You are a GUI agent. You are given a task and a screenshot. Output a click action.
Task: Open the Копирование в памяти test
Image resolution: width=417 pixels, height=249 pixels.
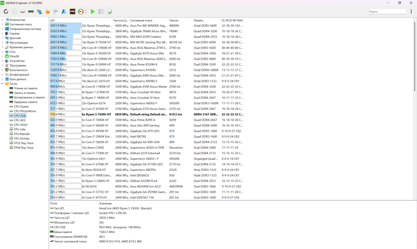[x=29, y=97]
